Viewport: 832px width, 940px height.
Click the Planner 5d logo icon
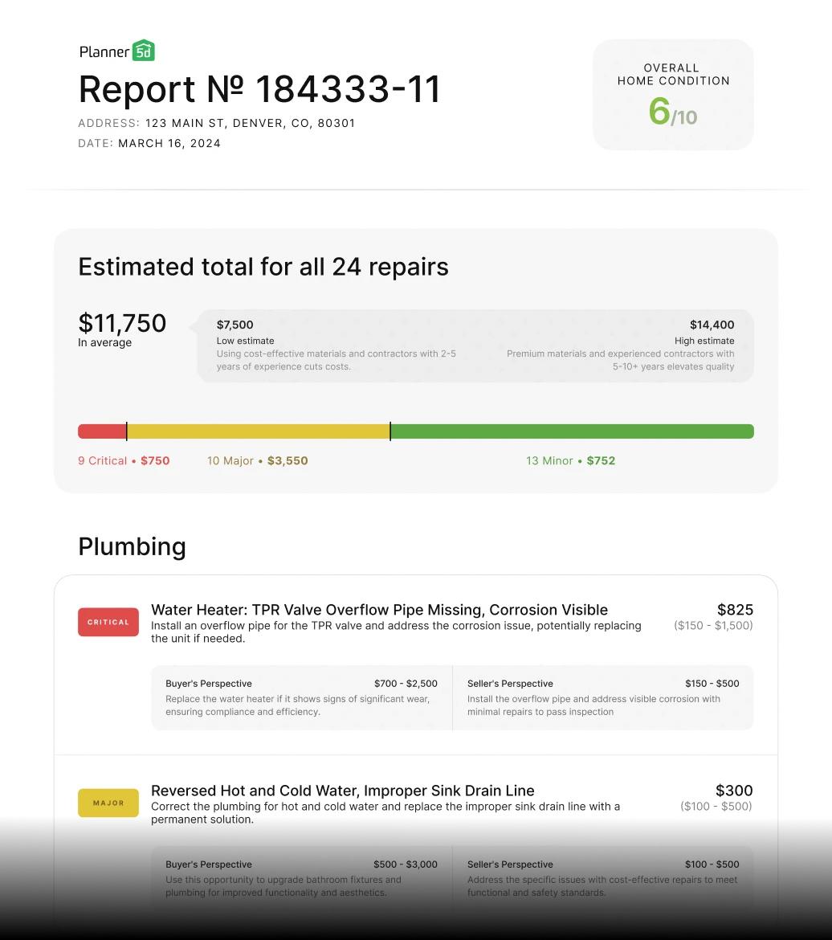tap(143, 51)
